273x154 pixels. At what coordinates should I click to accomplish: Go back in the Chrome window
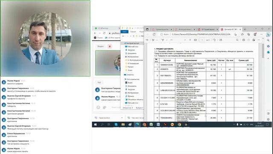95,33
